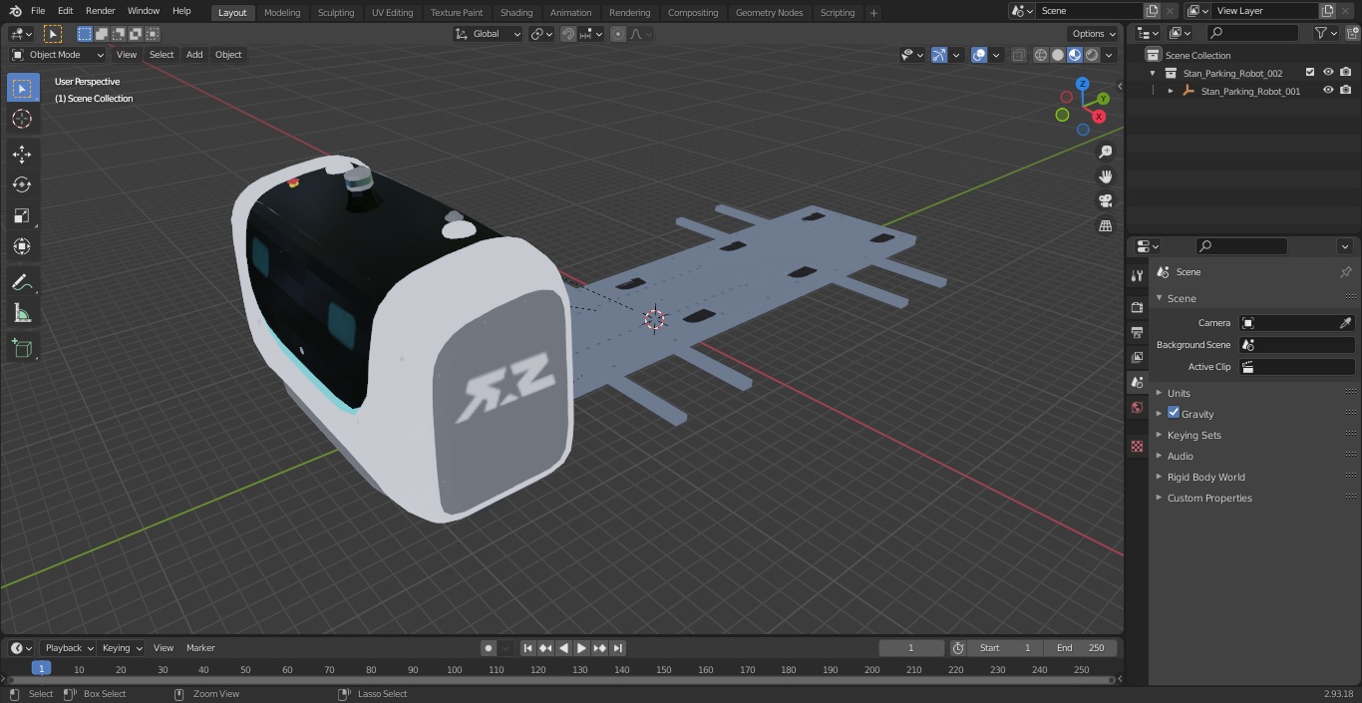Click the viewport zoom magnifier icon
The image size is (1362, 703).
(1105, 152)
